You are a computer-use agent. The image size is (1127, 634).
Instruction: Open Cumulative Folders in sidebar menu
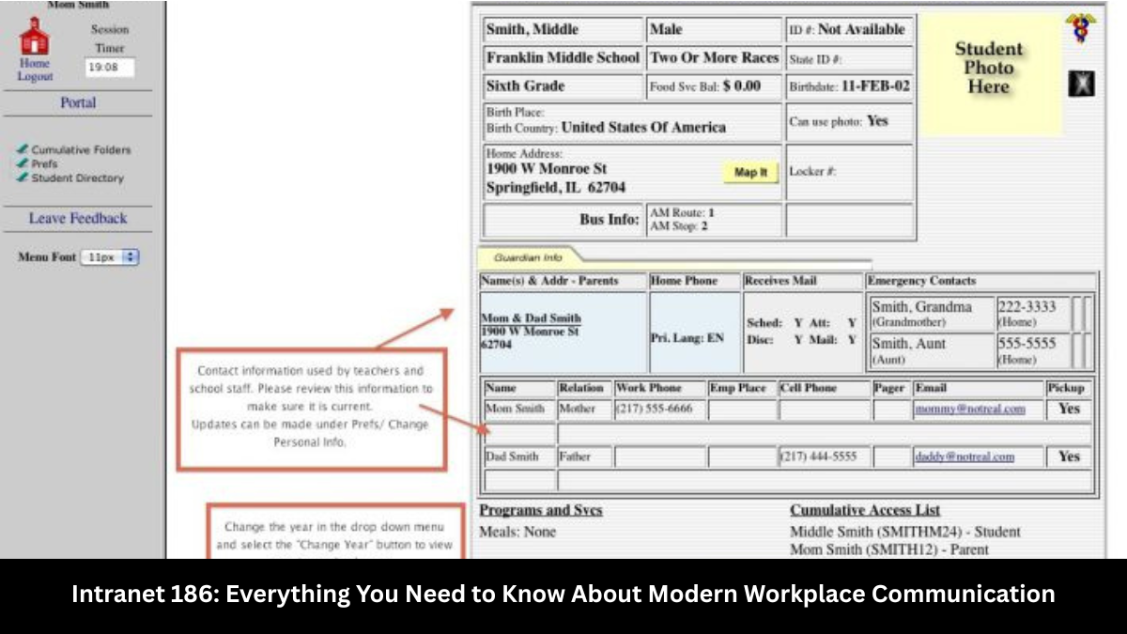(82, 149)
